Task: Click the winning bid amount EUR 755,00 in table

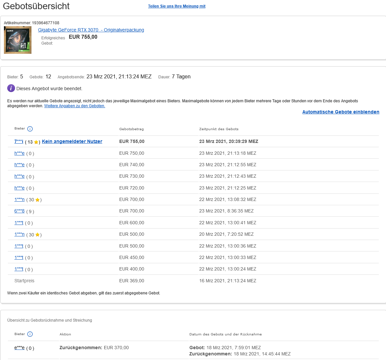Action: 132,142
